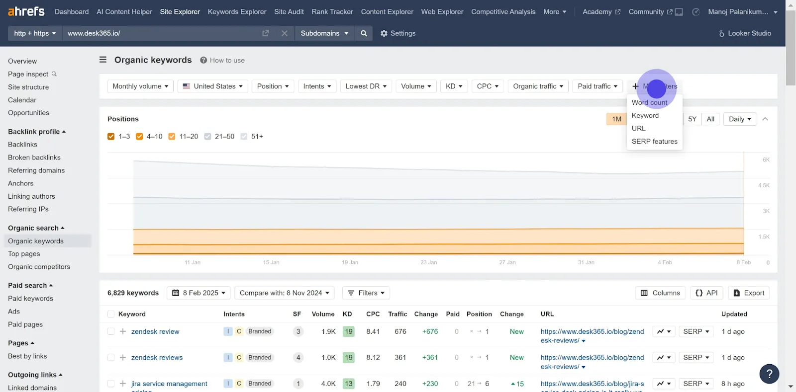Open the Intents filter dropdown
The image size is (796, 392).
click(x=317, y=86)
